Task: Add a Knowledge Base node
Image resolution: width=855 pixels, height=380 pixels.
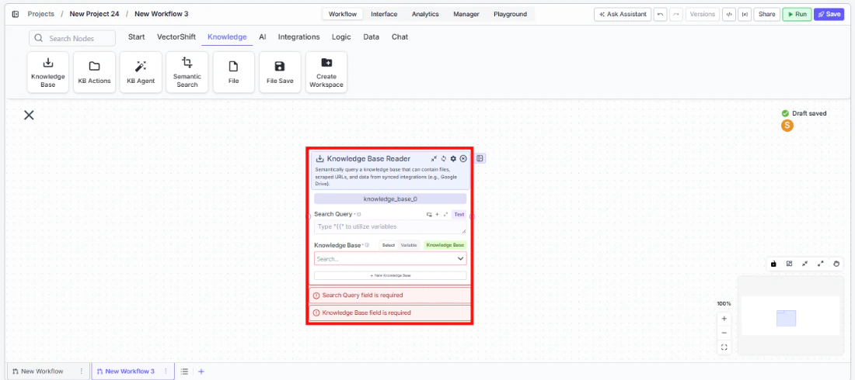Action: [48, 72]
